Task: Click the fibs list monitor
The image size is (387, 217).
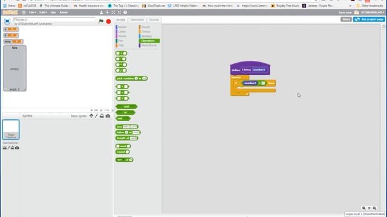Action: [x=15, y=68]
